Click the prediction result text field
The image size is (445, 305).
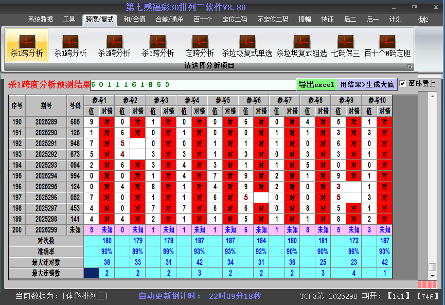[193, 84]
